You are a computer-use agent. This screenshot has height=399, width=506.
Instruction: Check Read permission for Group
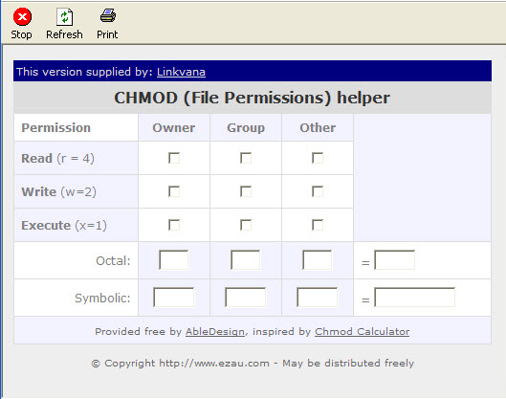pyautogui.click(x=246, y=158)
